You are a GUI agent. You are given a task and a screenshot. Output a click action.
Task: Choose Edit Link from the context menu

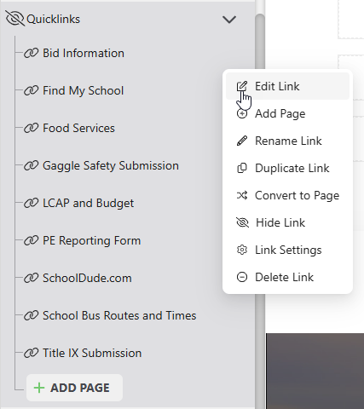coord(287,86)
